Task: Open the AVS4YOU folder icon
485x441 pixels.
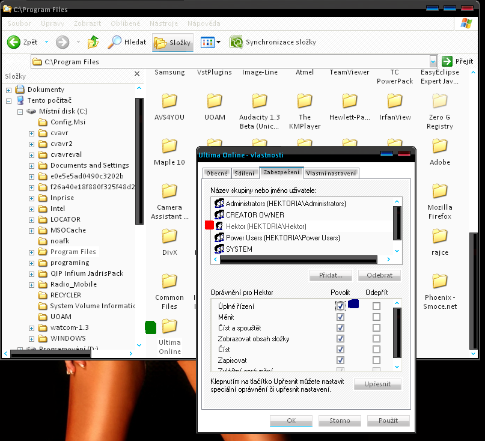Action: 169,101
